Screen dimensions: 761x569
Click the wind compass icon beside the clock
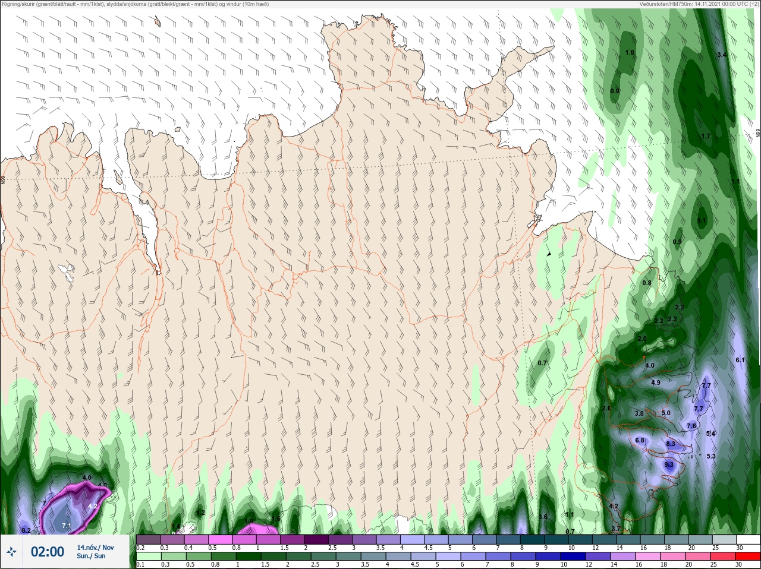12,552
